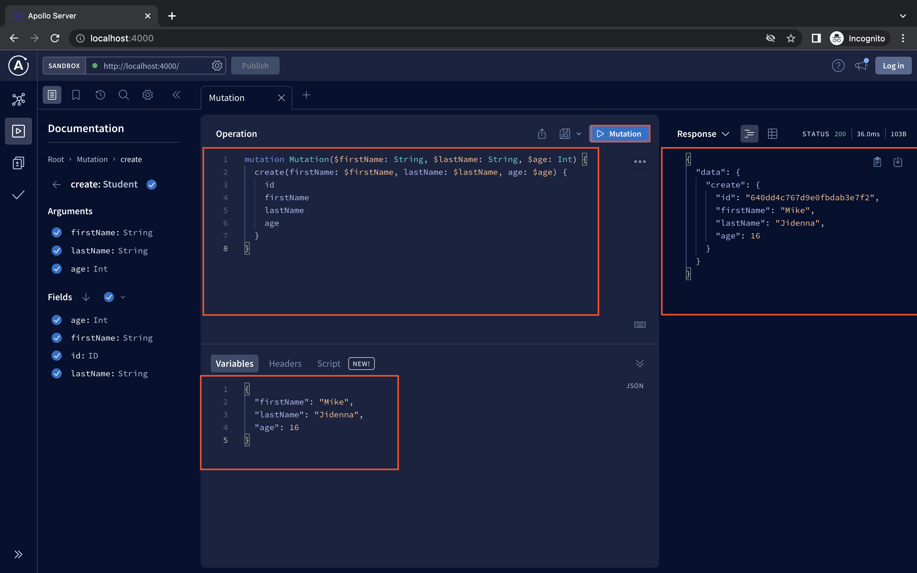Open the Apollo logo home icon
This screenshot has width=917, height=573.
[x=18, y=66]
